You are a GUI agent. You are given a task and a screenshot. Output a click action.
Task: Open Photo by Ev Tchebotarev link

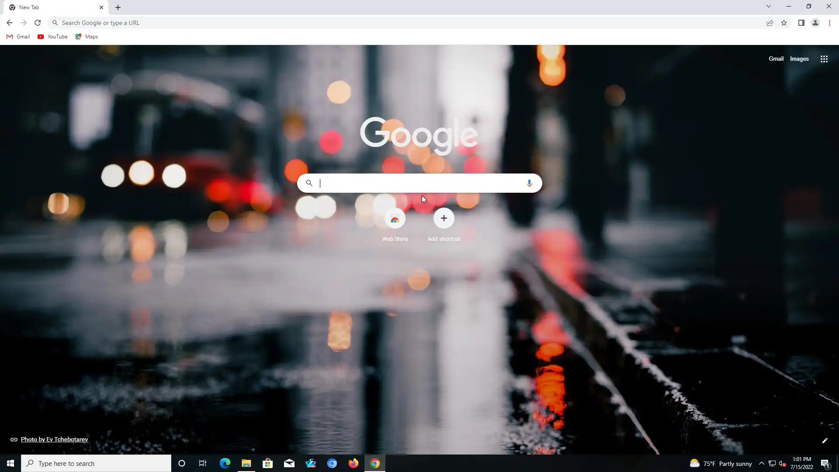[x=54, y=439]
